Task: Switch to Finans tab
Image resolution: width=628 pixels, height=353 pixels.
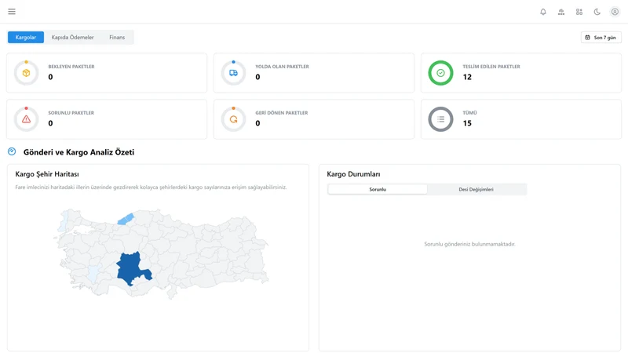Action: tap(117, 37)
